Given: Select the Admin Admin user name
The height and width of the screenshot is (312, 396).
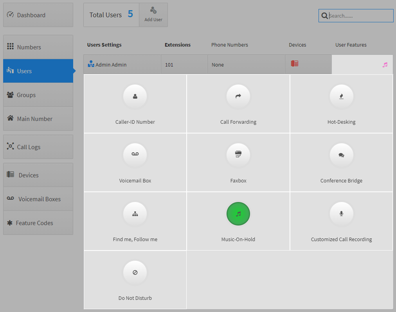Looking at the screenshot, I should click(x=111, y=65).
